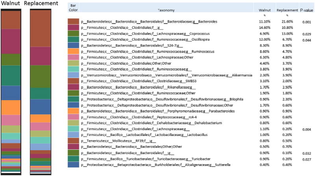Viewport: 315px width, 176px height.
Task: Click the S24-7 row blue legend swatch
Action: click(73, 45)
